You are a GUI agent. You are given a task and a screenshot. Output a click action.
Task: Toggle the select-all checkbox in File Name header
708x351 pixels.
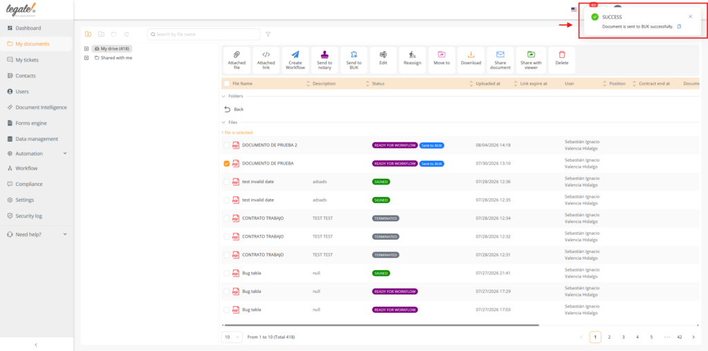tap(227, 84)
